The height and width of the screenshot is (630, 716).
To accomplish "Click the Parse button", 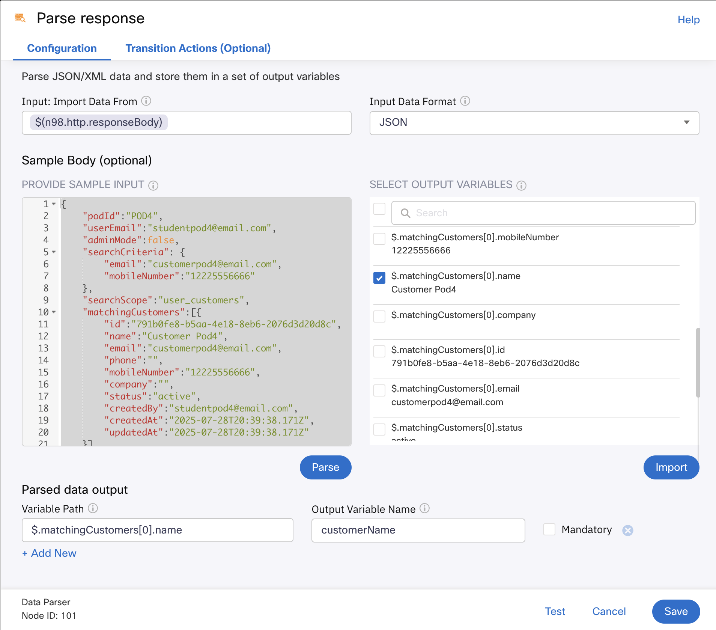I will pyautogui.click(x=325, y=467).
